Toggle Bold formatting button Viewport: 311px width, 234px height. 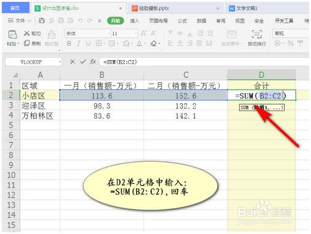(69, 43)
